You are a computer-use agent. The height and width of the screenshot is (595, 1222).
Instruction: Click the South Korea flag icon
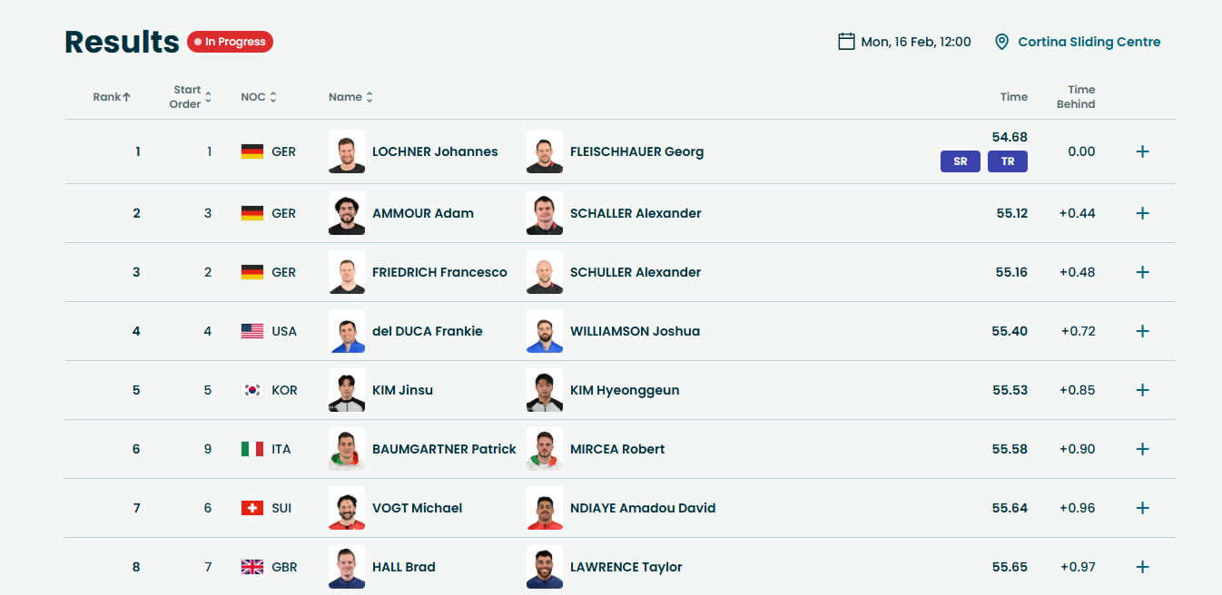pos(251,390)
